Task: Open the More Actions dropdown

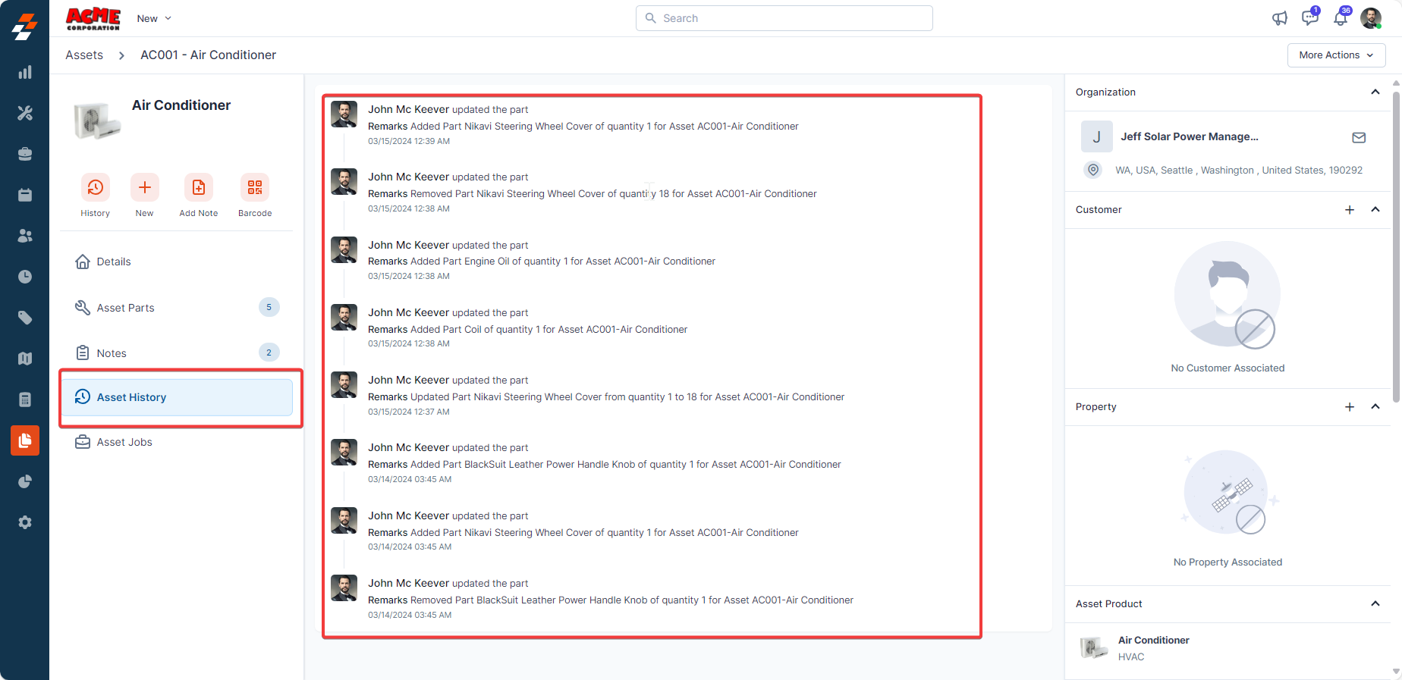Action: [1336, 55]
